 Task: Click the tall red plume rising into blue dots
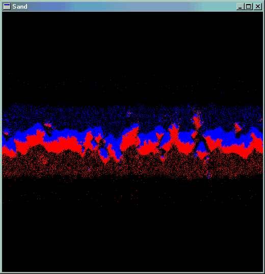click(x=197, y=120)
